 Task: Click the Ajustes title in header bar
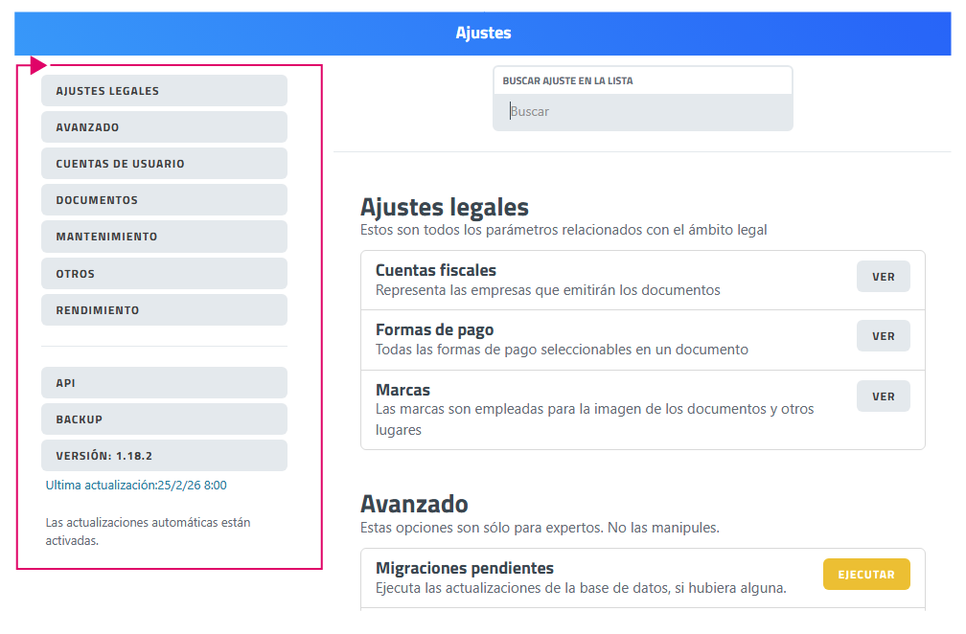[x=483, y=34]
